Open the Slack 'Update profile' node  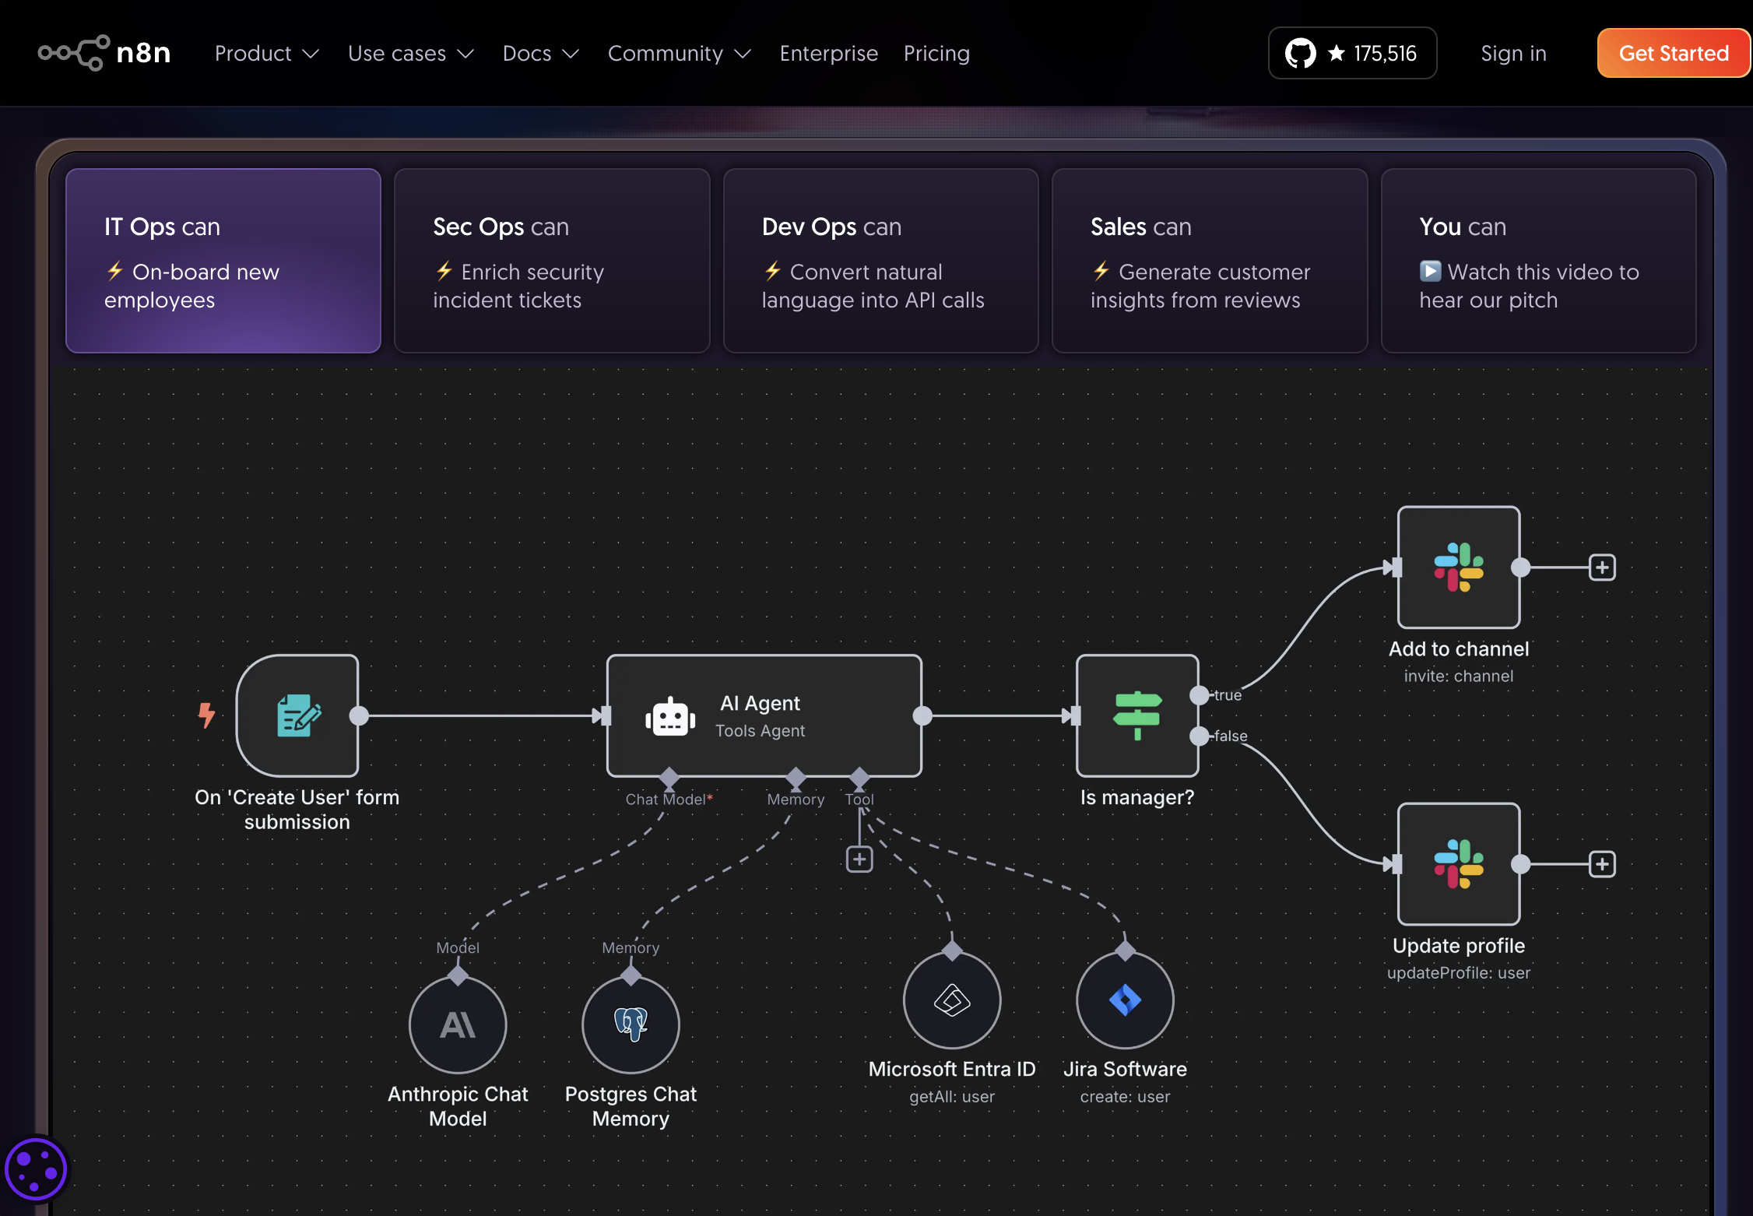click(x=1457, y=864)
